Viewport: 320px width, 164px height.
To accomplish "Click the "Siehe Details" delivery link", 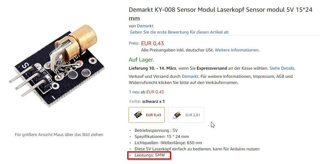I will [282, 68].
